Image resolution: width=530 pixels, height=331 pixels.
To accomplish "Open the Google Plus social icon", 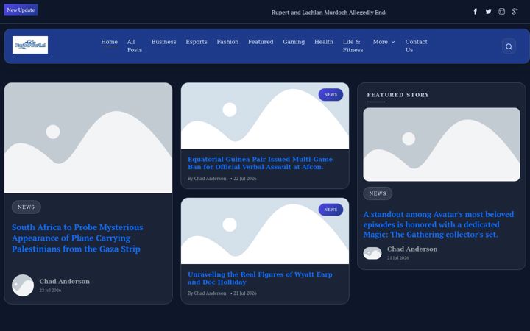I will [515, 12].
